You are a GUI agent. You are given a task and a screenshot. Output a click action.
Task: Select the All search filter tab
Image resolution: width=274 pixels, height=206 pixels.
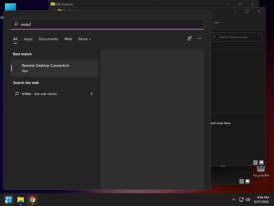point(15,39)
